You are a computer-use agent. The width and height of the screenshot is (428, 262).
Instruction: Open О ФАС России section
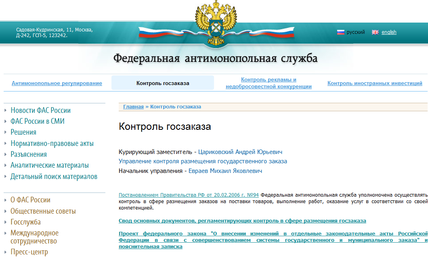(x=30, y=200)
